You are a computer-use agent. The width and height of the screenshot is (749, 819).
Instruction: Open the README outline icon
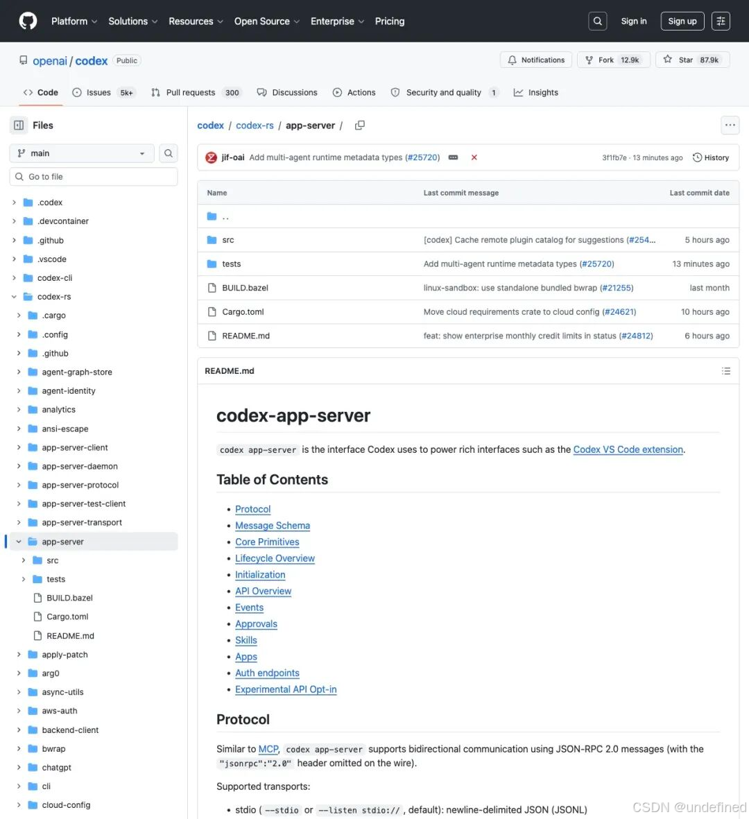click(x=726, y=371)
